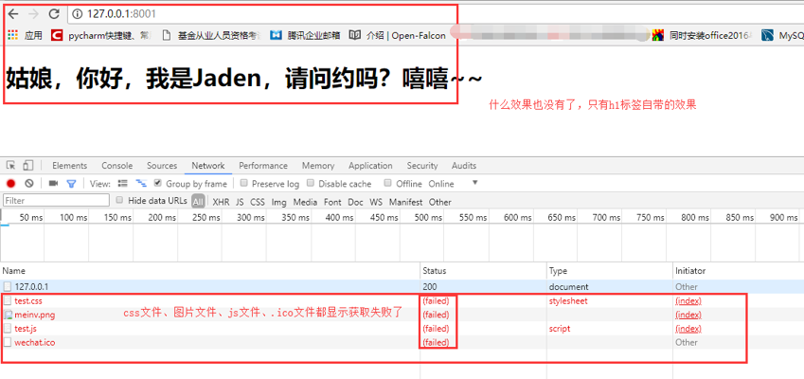Image resolution: width=804 pixels, height=379 pixels.
Task: Filter requests by Other
Action: click(440, 202)
